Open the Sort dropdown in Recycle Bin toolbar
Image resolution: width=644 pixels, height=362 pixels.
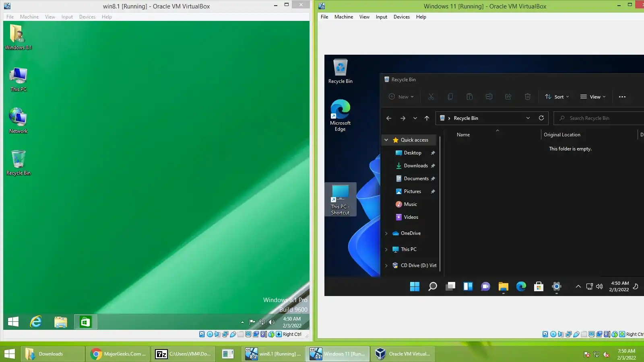click(557, 97)
